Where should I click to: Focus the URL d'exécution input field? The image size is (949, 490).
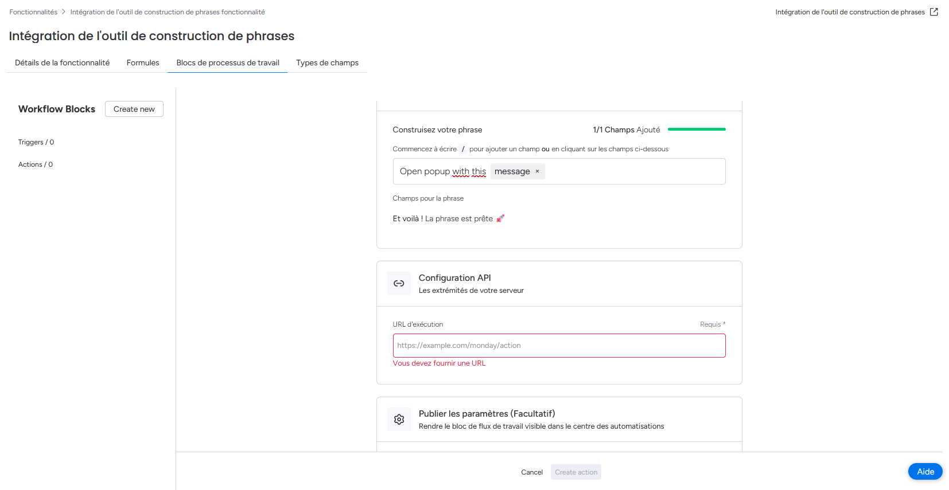click(559, 346)
